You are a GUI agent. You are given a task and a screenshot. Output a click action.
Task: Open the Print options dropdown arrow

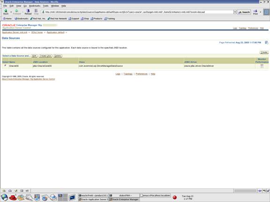(x=260, y=12)
